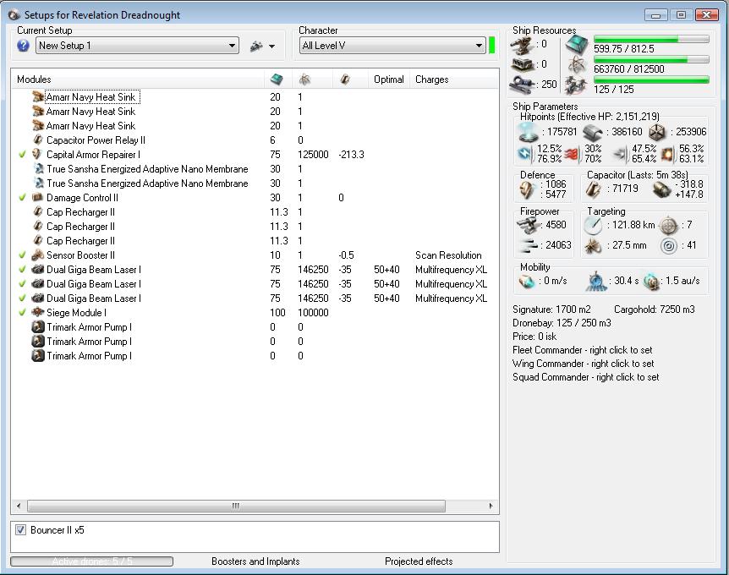This screenshot has width=729, height=575.
Task: Click the drone bandwidth usage progress bar
Action: tap(651, 80)
